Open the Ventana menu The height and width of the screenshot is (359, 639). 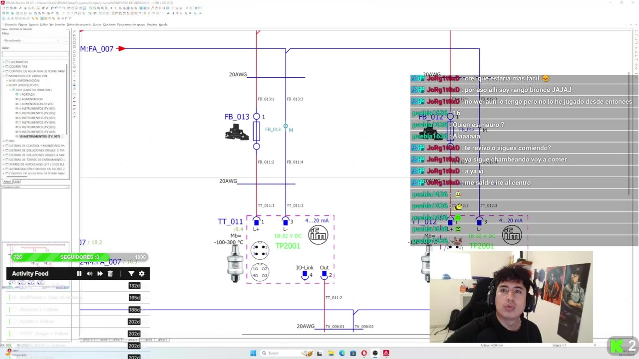point(152,24)
